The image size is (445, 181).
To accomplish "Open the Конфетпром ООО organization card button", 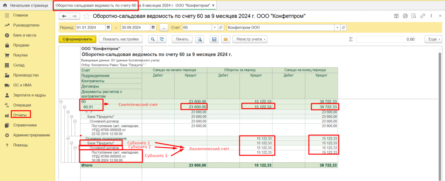I will pos(343,28).
